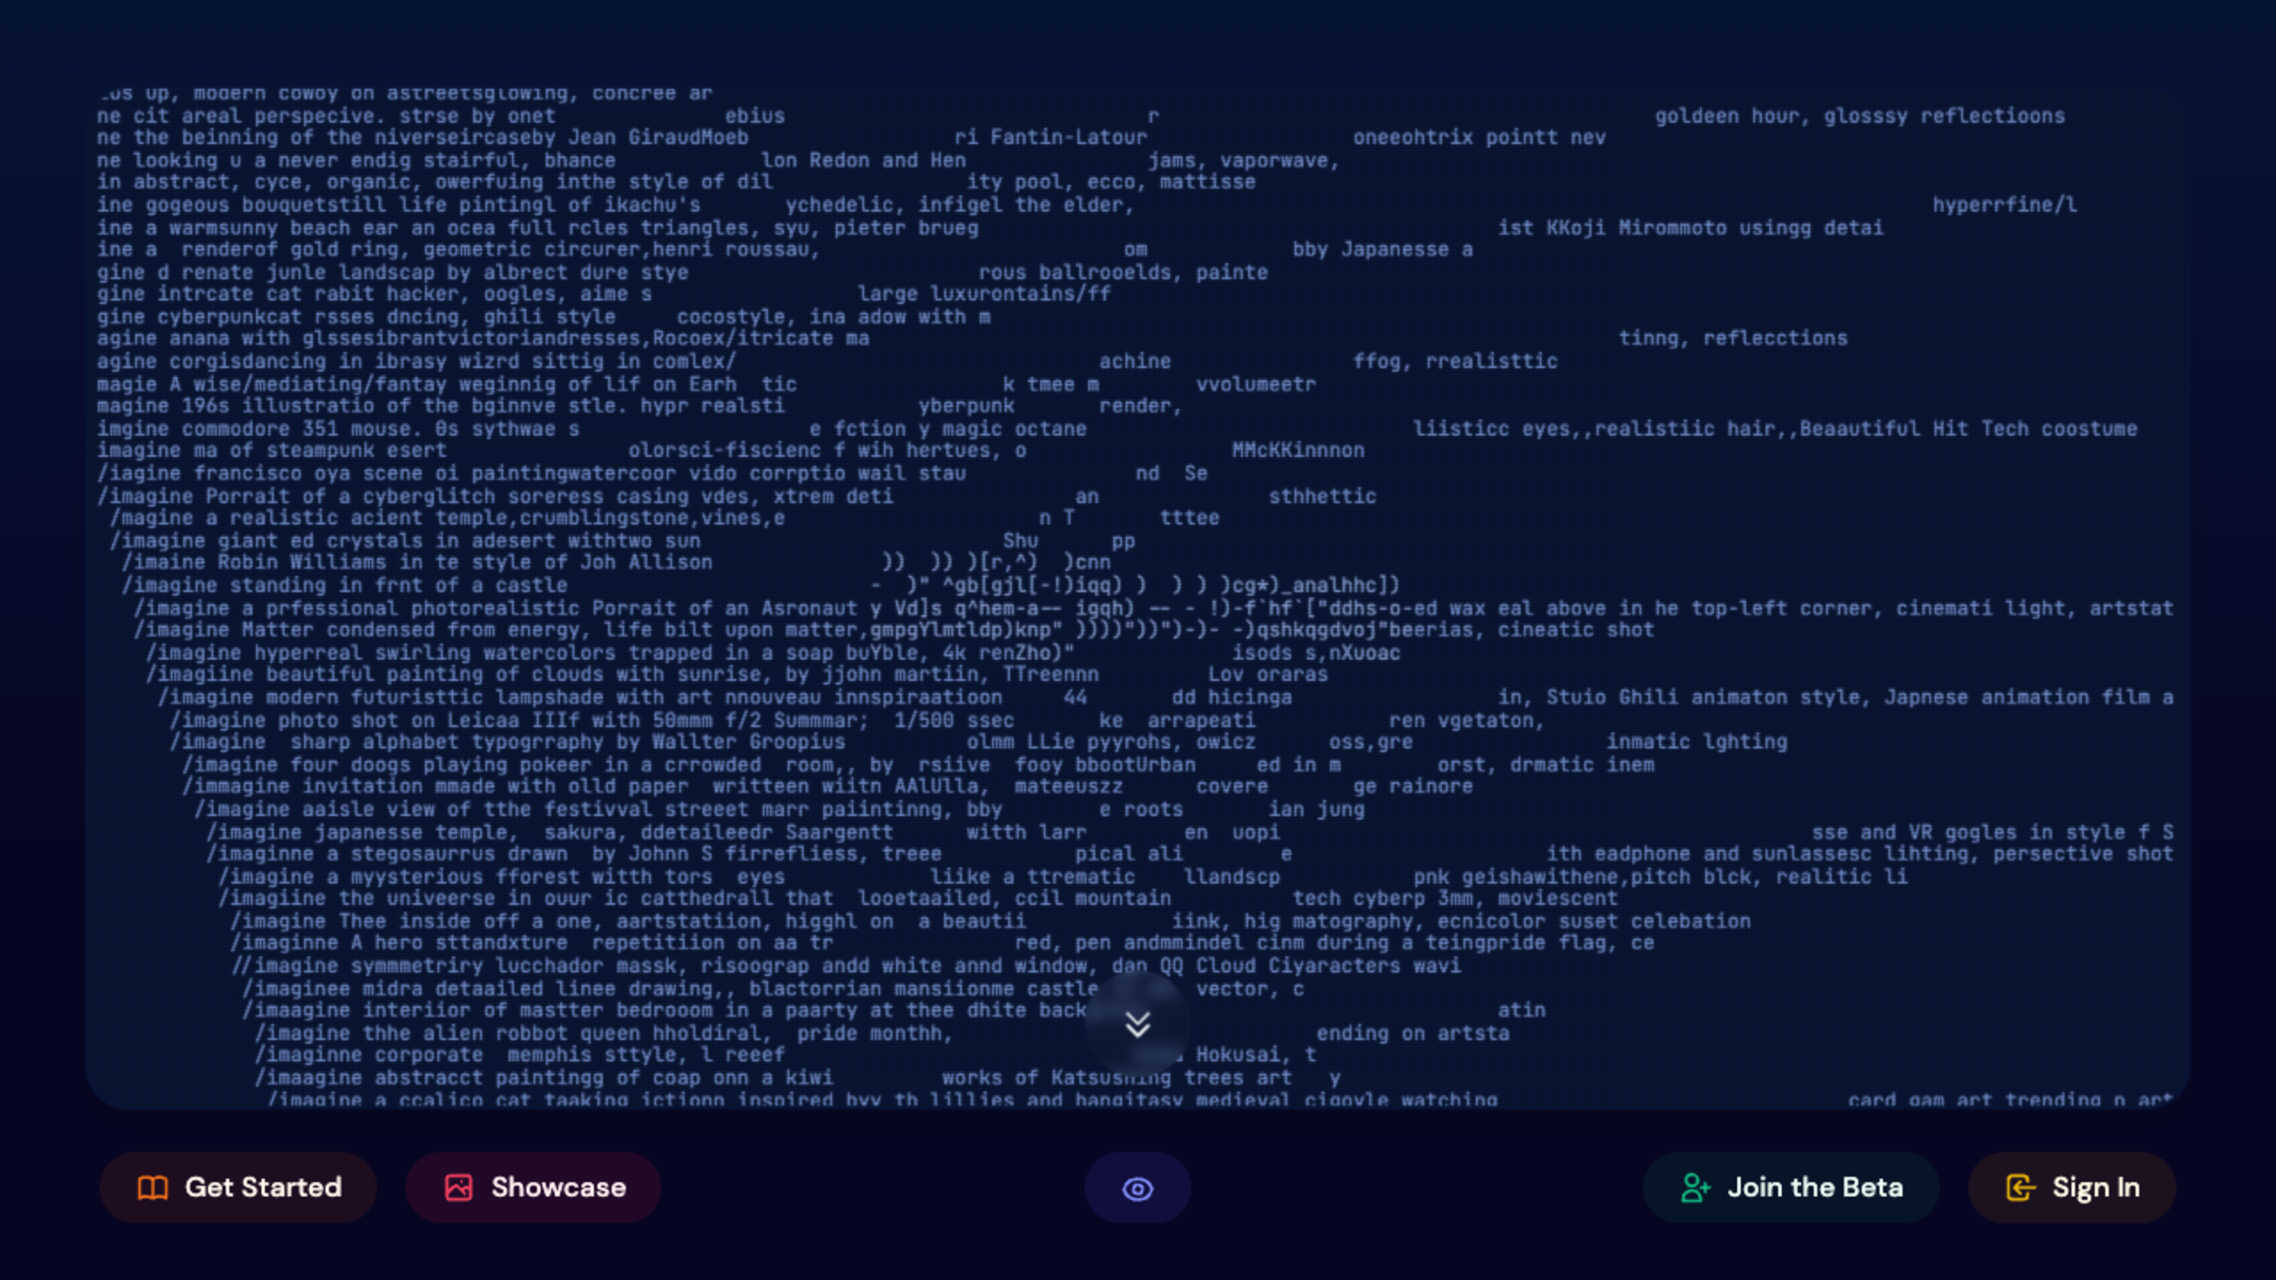Click the text "ending on artsta"
The width and height of the screenshot is (2276, 1280).
pyautogui.click(x=1413, y=1033)
